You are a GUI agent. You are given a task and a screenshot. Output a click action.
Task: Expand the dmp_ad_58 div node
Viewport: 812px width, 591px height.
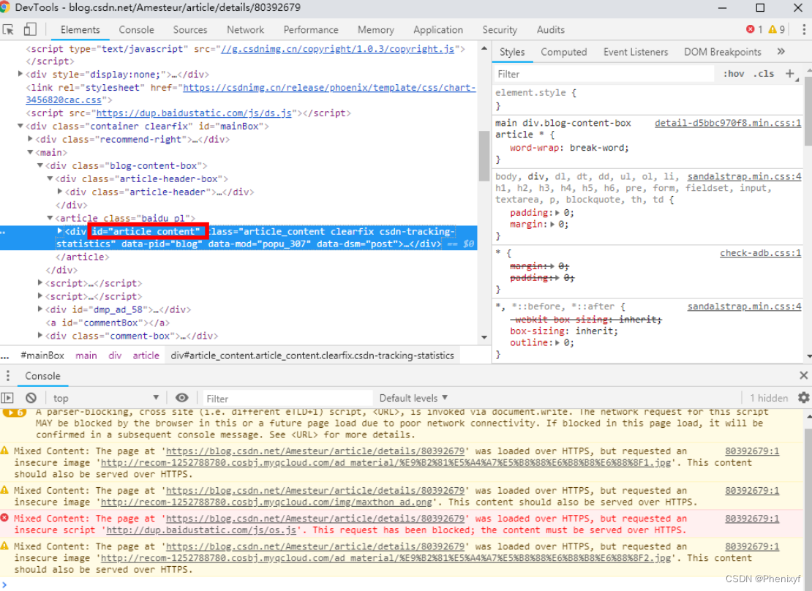[x=40, y=309]
